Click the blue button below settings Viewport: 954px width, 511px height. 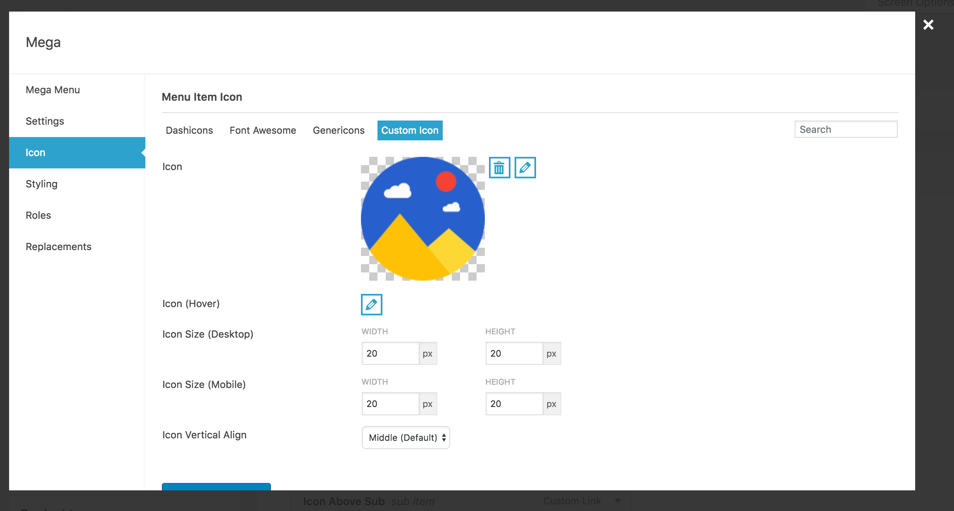tap(216, 487)
